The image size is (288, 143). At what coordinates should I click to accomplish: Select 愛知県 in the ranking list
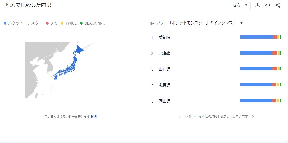pyautogui.click(x=165, y=38)
